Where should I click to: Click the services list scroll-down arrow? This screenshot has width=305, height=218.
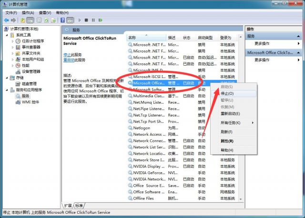[241, 199]
